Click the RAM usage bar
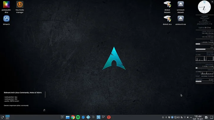This screenshot has width=214, height=120. click(x=204, y=44)
